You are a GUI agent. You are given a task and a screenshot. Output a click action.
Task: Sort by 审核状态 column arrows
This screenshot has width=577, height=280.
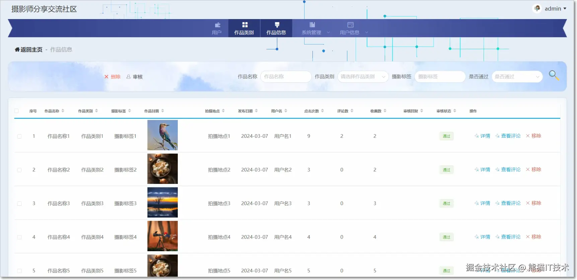[x=455, y=111]
